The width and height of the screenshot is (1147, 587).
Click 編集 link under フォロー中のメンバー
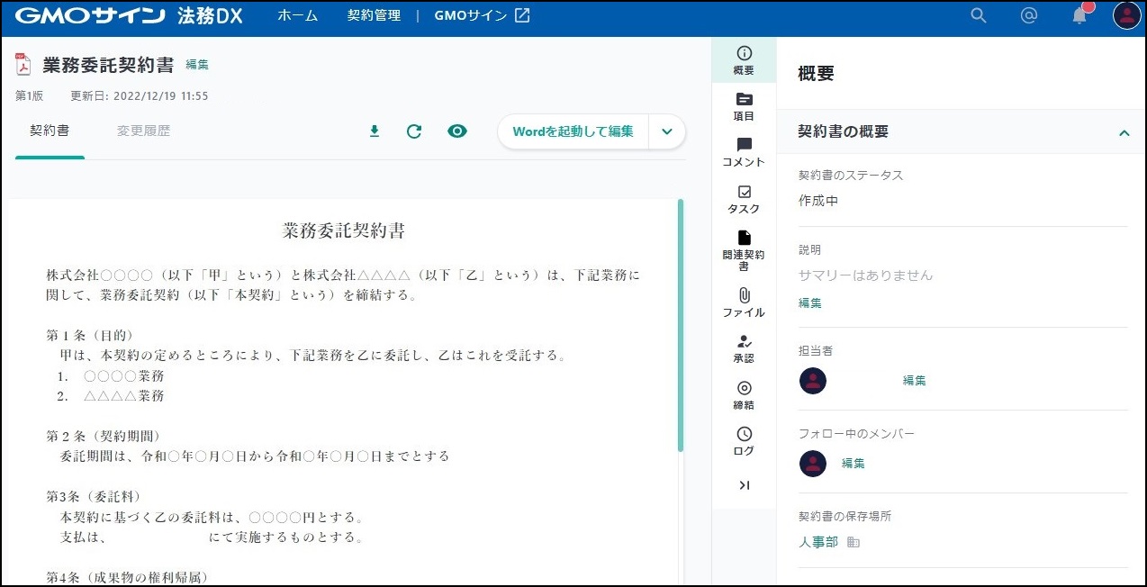853,464
